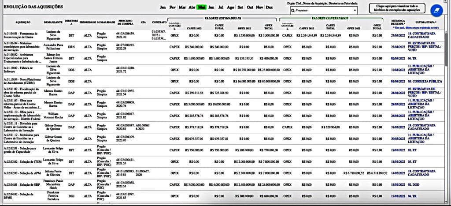The width and height of the screenshot is (451, 206).
Task: Click the Jul month filter
Action: tap(221, 7)
